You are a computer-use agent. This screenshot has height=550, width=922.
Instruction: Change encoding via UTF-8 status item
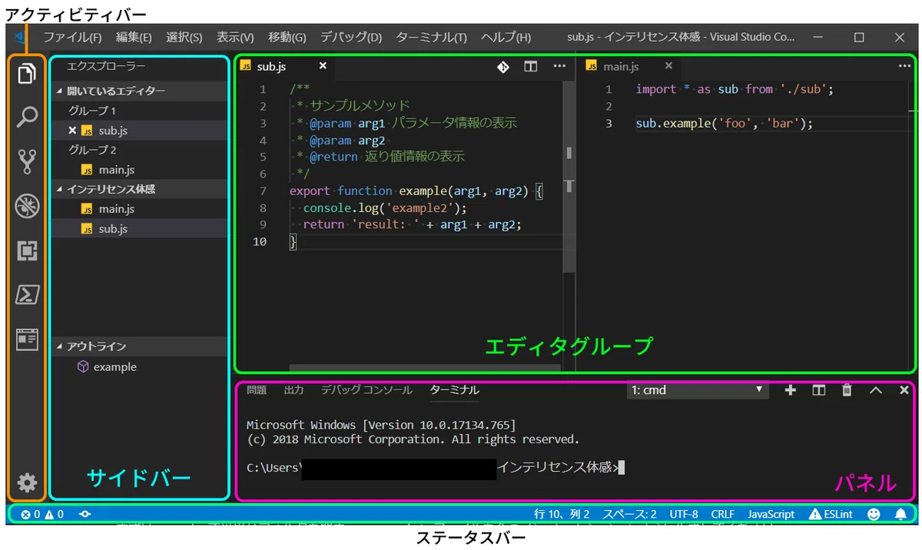684,514
